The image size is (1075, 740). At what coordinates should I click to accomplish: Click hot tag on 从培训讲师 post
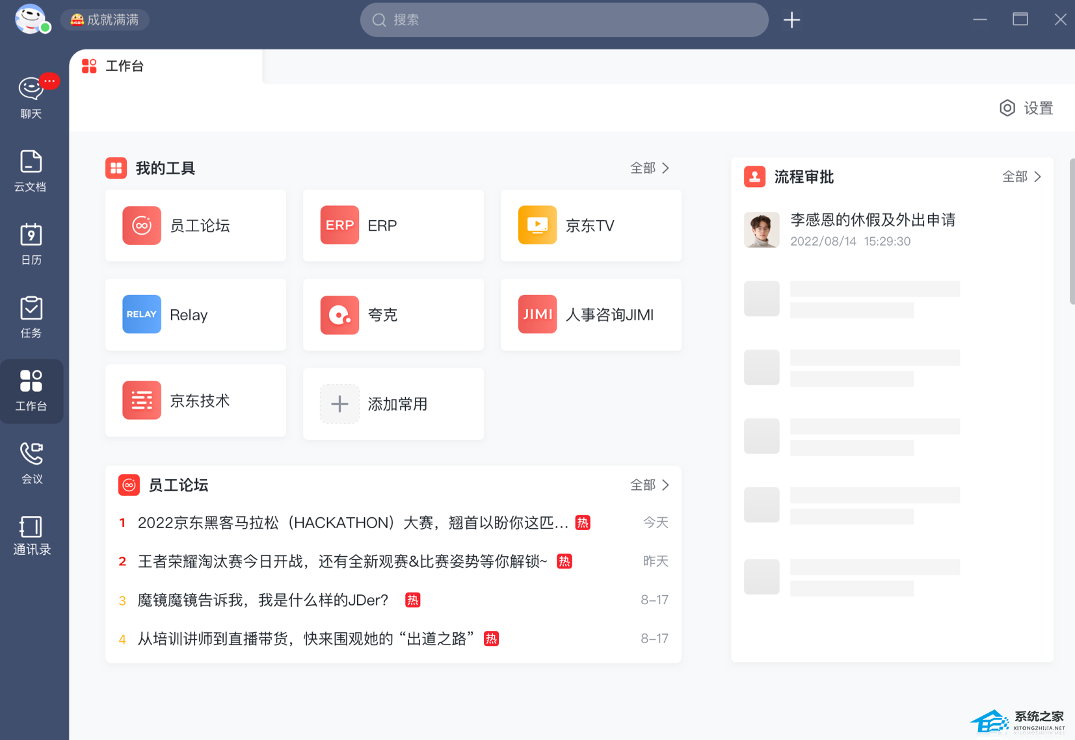click(492, 639)
